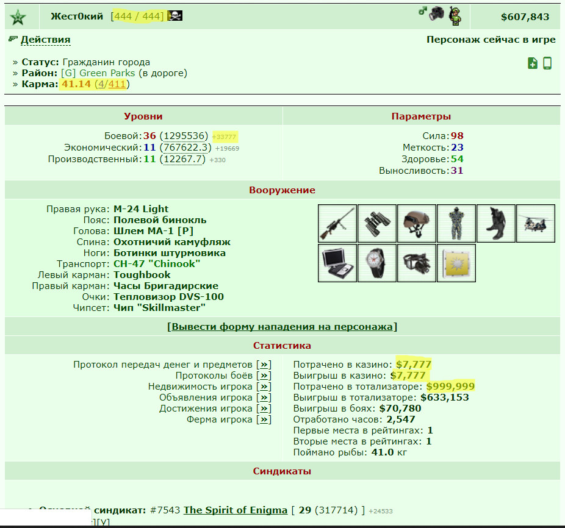
Task: Open Недвижимость игрока arrow link
Action: [264, 387]
